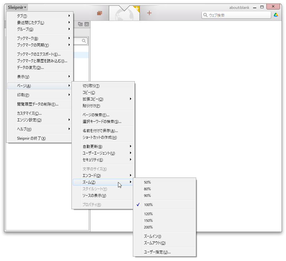Viewport: 286px width, 261px height.
Task: Click the about:blank title text
Action: coord(239,8)
